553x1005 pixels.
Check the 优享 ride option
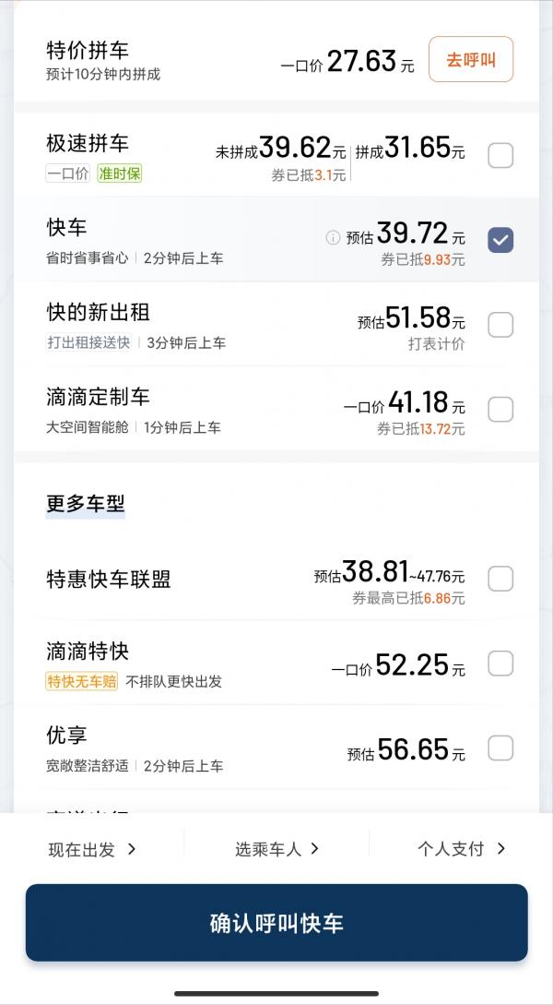500,748
